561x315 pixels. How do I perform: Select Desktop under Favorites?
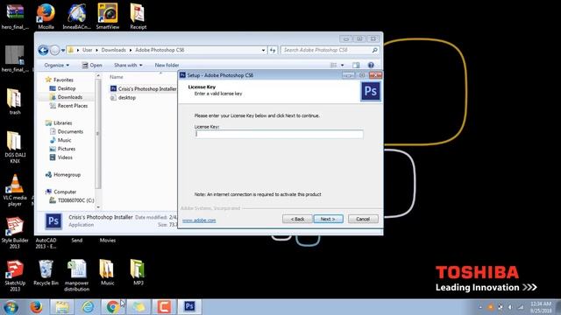point(62,88)
